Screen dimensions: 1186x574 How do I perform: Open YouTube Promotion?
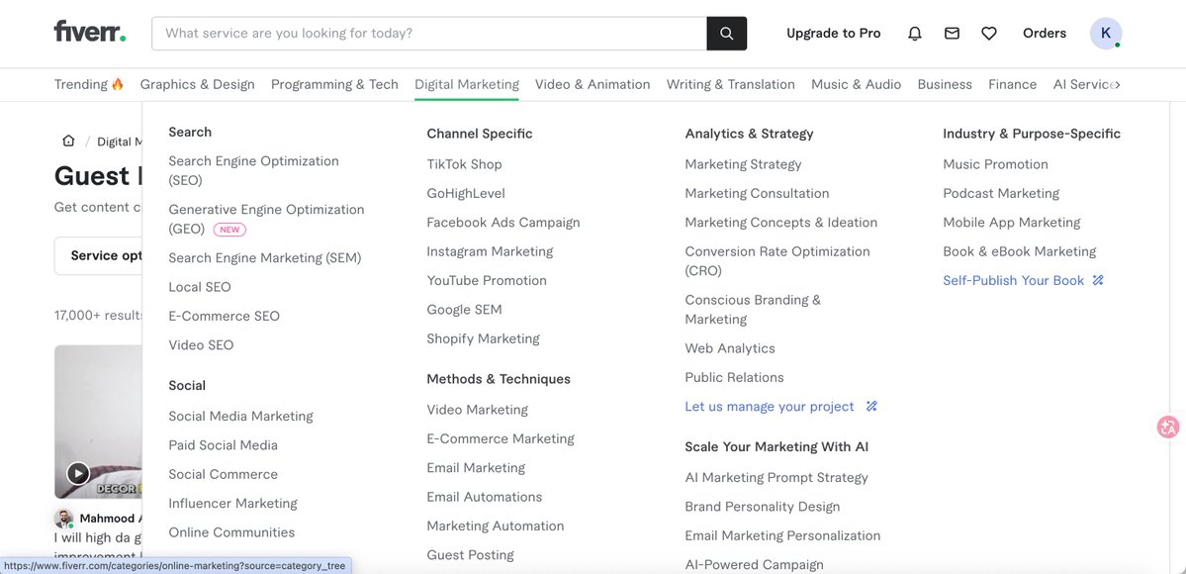487,280
